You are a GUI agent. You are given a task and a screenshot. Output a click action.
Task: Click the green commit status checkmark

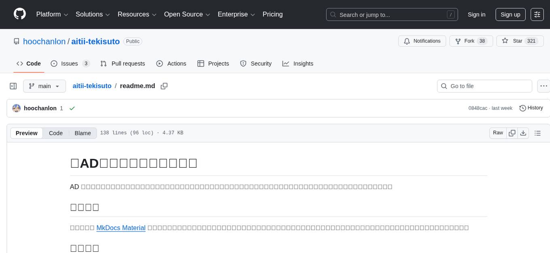coord(72,108)
